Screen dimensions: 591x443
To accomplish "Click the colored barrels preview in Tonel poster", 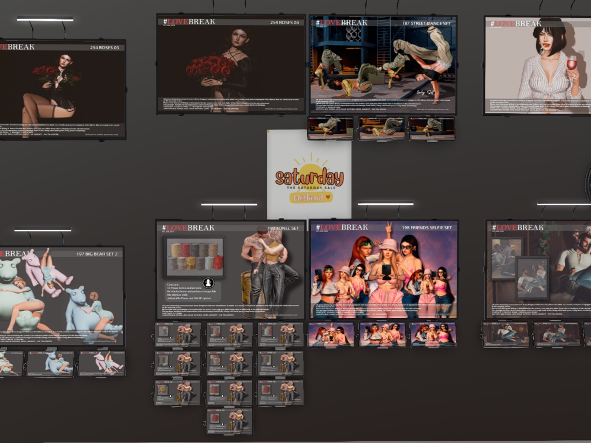I will pyautogui.click(x=193, y=256).
